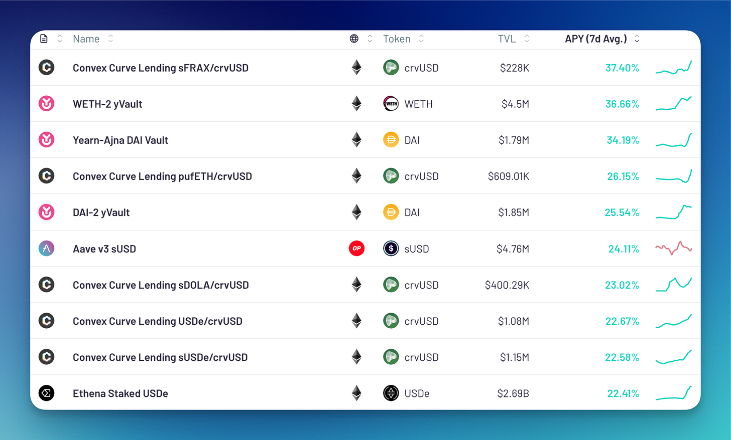Click the Optimism chain badge in Aave v3 sUSD row
This screenshot has width=731, height=440.
(356, 249)
